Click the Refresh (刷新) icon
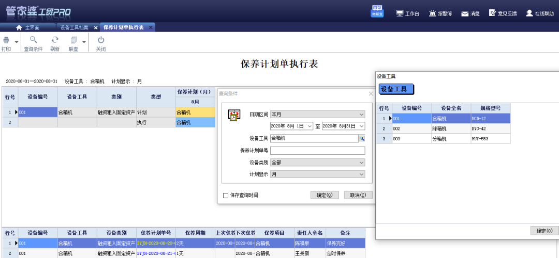This screenshot has height=258, width=559. pos(54,40)
